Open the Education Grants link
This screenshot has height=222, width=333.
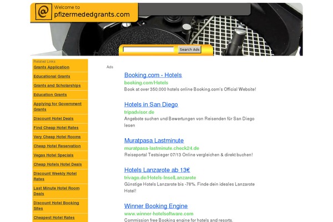pos(50,94)
